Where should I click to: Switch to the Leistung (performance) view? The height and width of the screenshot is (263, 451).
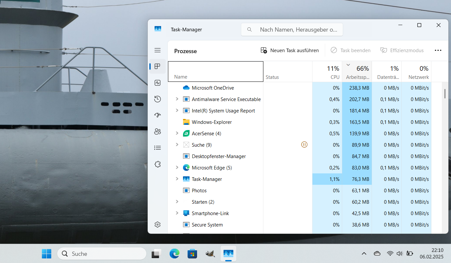click(158, 83)
